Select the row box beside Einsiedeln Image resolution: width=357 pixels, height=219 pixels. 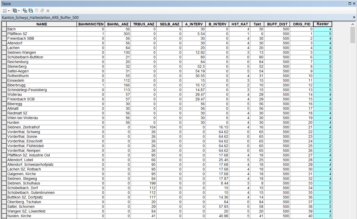point(4,81)
